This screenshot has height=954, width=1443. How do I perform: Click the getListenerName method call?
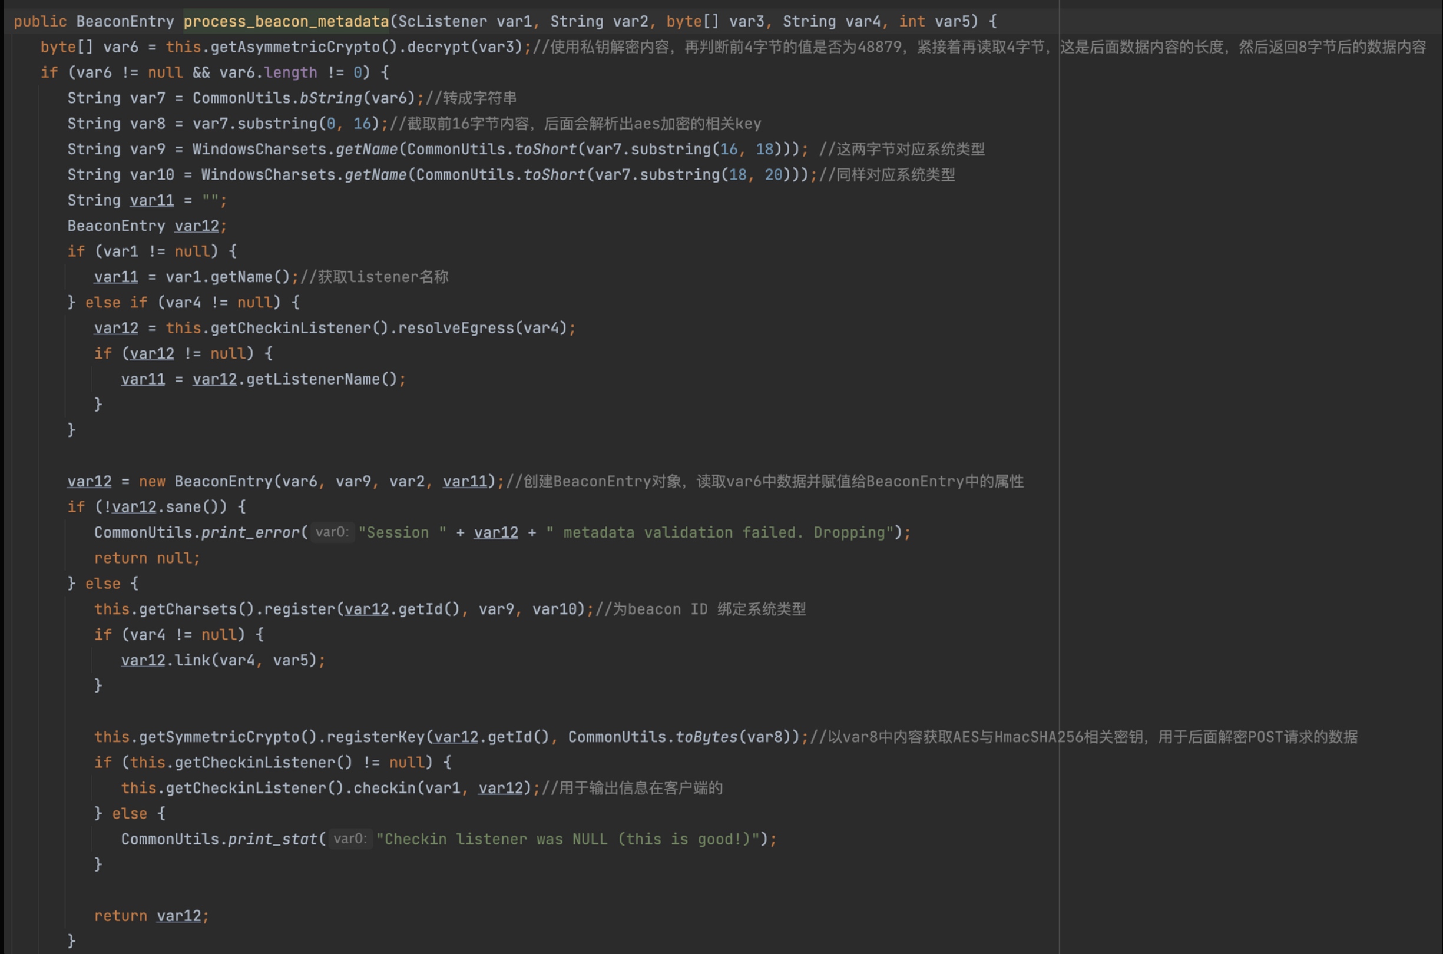click(313, 379)
